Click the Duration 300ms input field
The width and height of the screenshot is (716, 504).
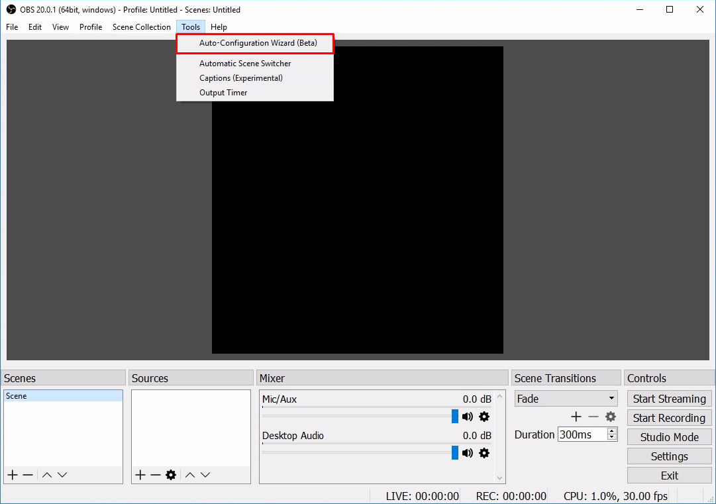pyautogui.click(x=583, y=434)
